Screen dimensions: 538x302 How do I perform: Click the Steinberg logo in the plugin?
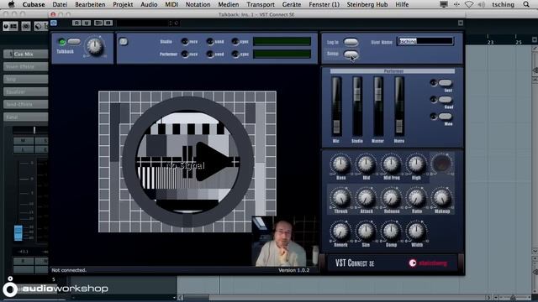coord(428,263)
